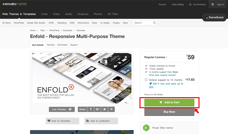This screenshot has height=134, width=228.
Task: Go to Business breadcrumb
Action: [x=81, y=30]
